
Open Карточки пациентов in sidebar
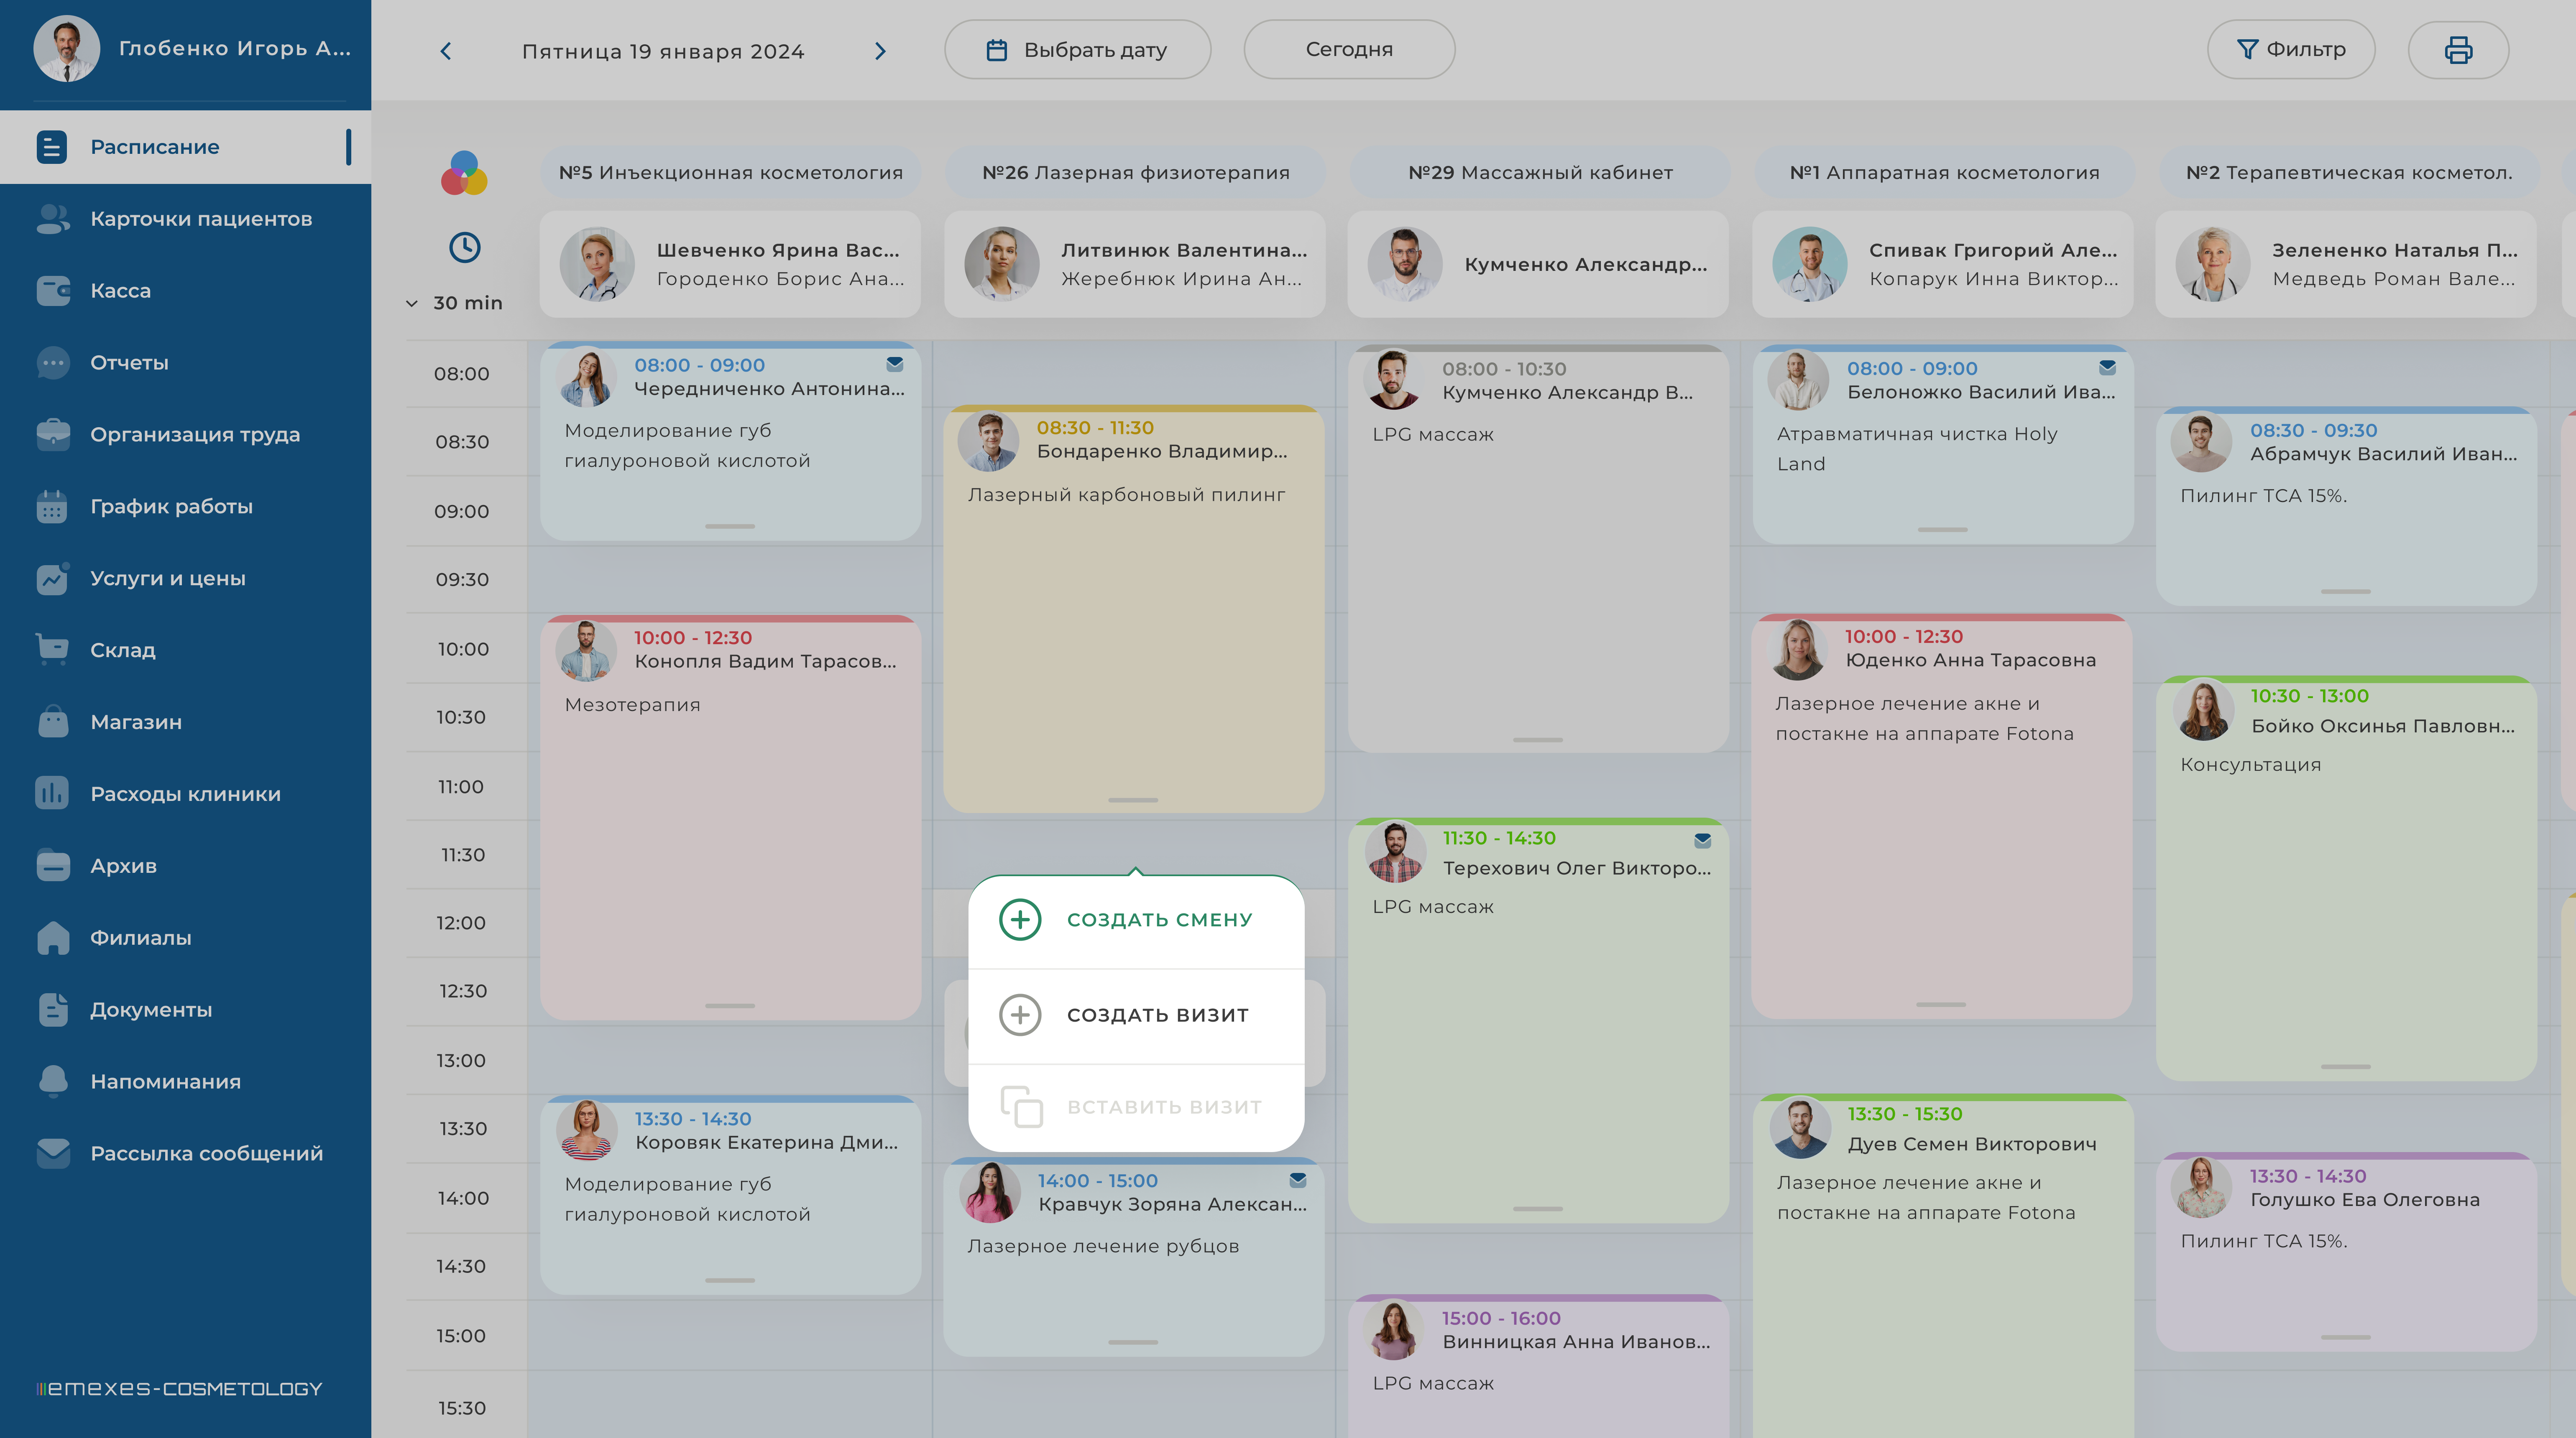[x=185, y=219]
